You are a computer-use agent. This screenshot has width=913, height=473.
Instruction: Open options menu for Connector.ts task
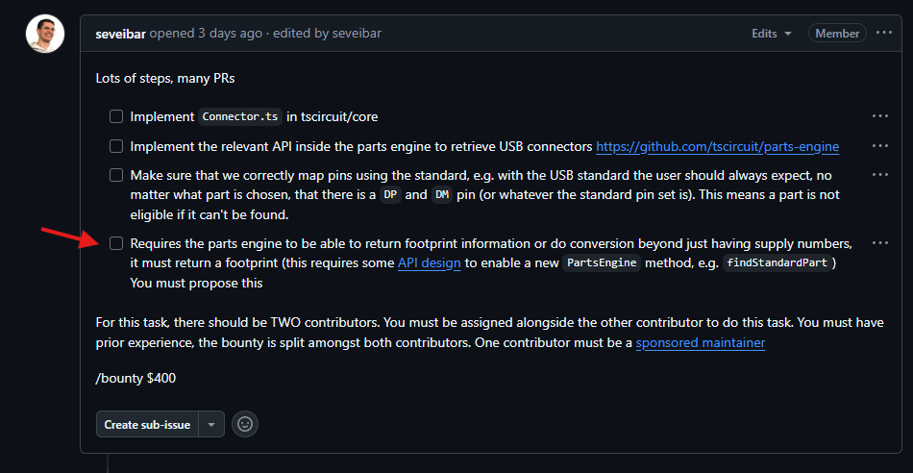pyautogui.click(x=879, y=116)
